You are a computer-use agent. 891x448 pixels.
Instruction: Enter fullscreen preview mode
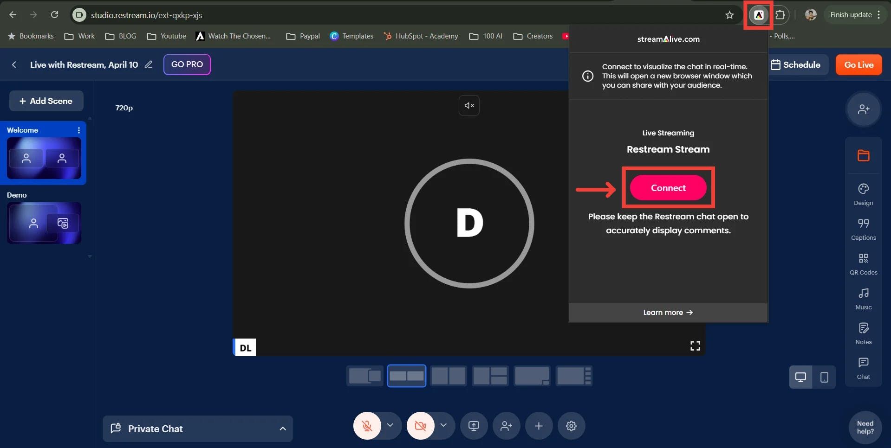tap(695, 346)
